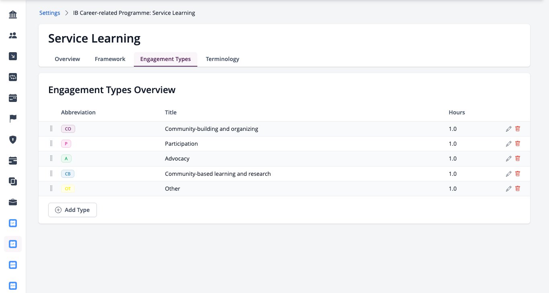Edit the Other engagement type
This screenshot has height=293, width=549.
(509, 189)
